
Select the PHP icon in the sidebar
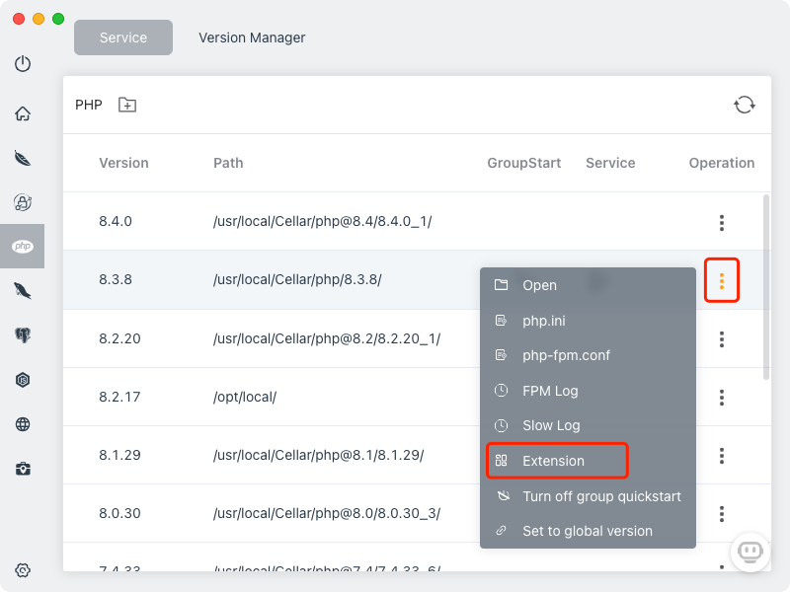pos(23,247)
